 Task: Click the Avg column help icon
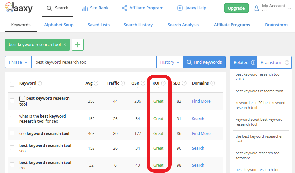coord(96,83)
